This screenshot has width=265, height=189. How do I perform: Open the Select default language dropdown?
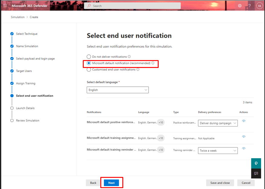tap(118, 90)
